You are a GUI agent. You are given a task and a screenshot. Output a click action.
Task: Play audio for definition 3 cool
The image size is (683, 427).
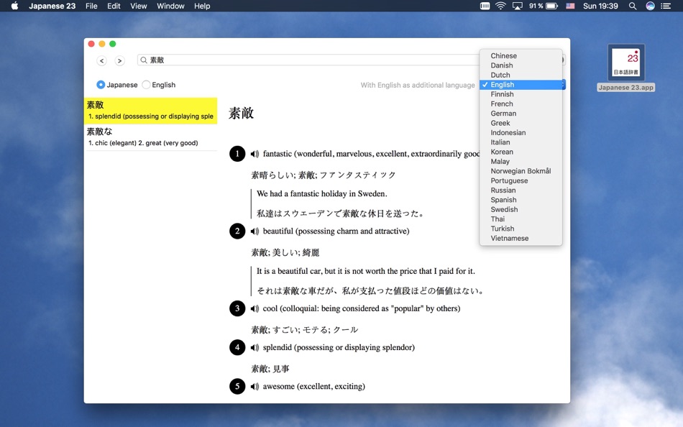pos(255,308)
